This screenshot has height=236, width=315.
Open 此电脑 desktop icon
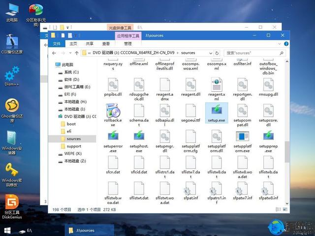click(12, 13)
